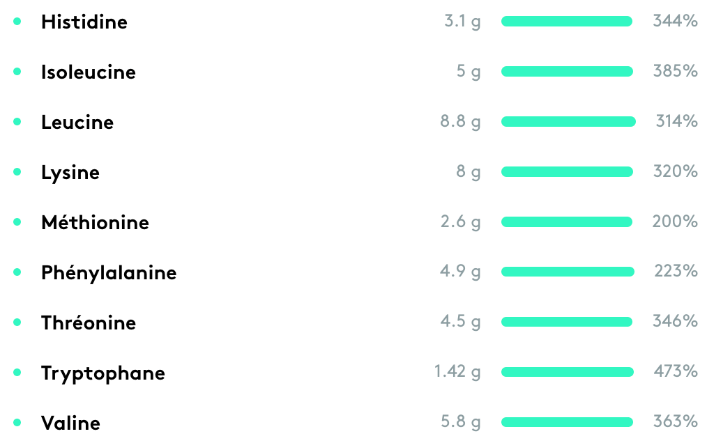The height and width of the screenshot is (443, 707).
Task: Click the green bullet next to Tryptophane
Action: coord(17,373)
